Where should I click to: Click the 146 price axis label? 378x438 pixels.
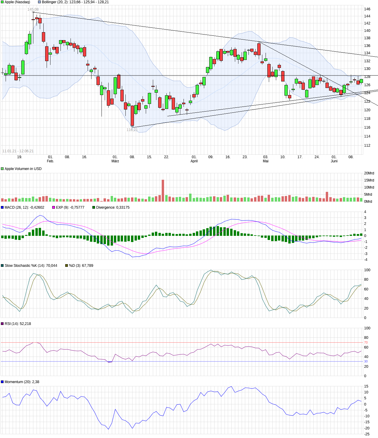coord(367,9)
